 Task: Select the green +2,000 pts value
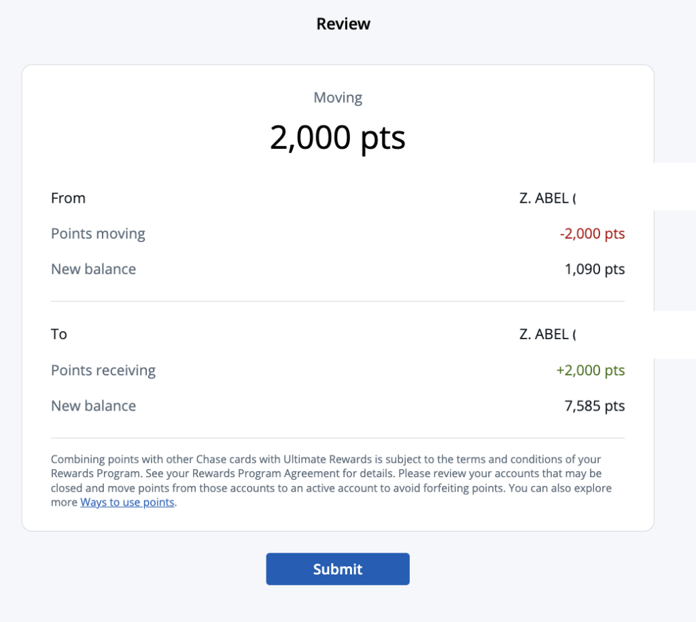[x=591, y=370]
